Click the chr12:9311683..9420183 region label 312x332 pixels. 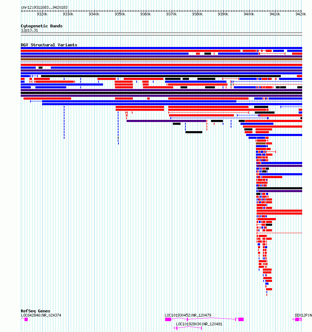point(44,7)
